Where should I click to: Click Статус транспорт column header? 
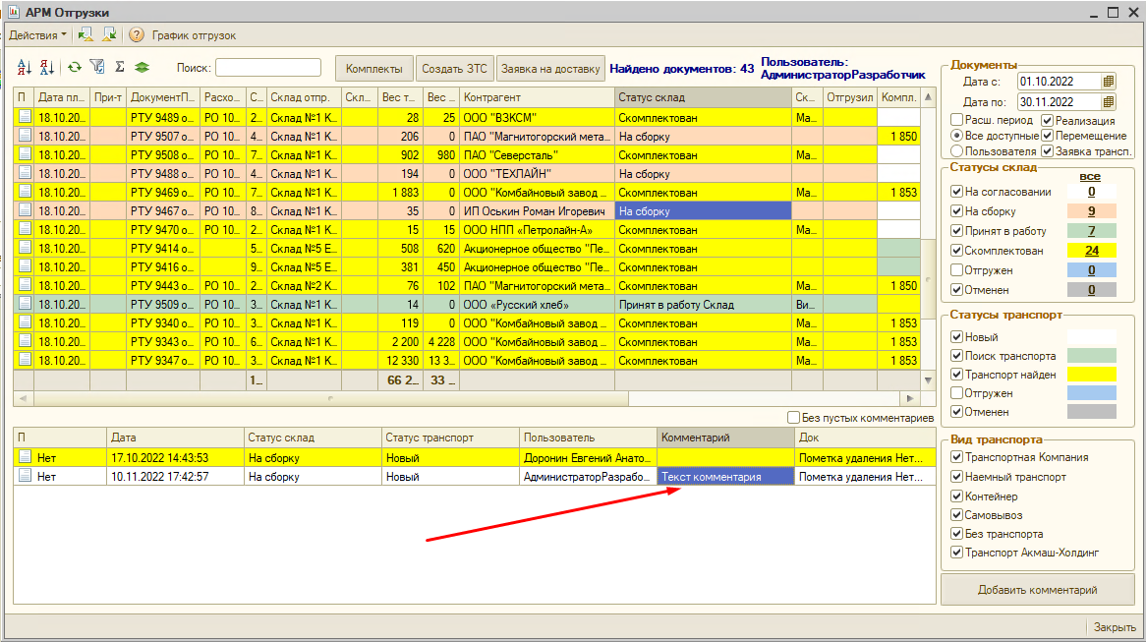pyautogui.click(x=450, y=438)
